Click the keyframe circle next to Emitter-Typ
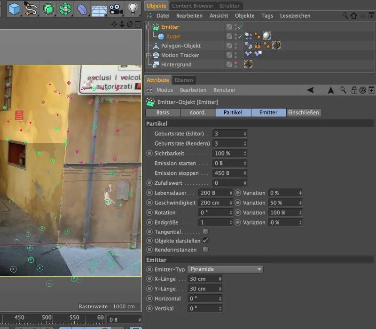Image resolution: width=376 pixels, height=329 pixels. (x=149, y=269)
